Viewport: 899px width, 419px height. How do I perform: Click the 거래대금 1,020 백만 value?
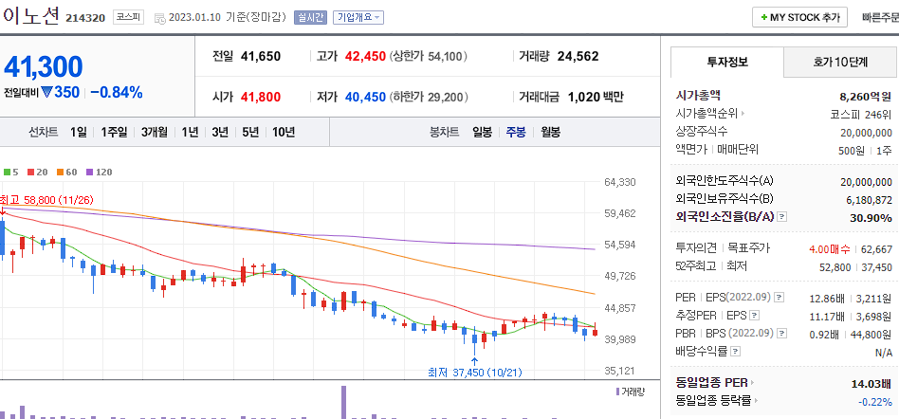pos(596,97)
